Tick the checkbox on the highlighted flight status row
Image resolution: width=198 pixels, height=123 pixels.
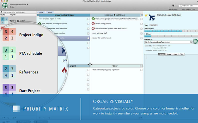[88, 38]
